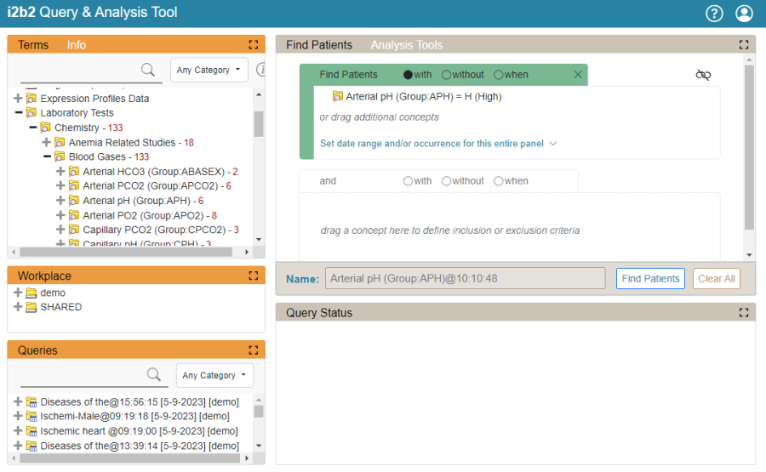
Task: Click the Clear All button
Action: point(716,278)
